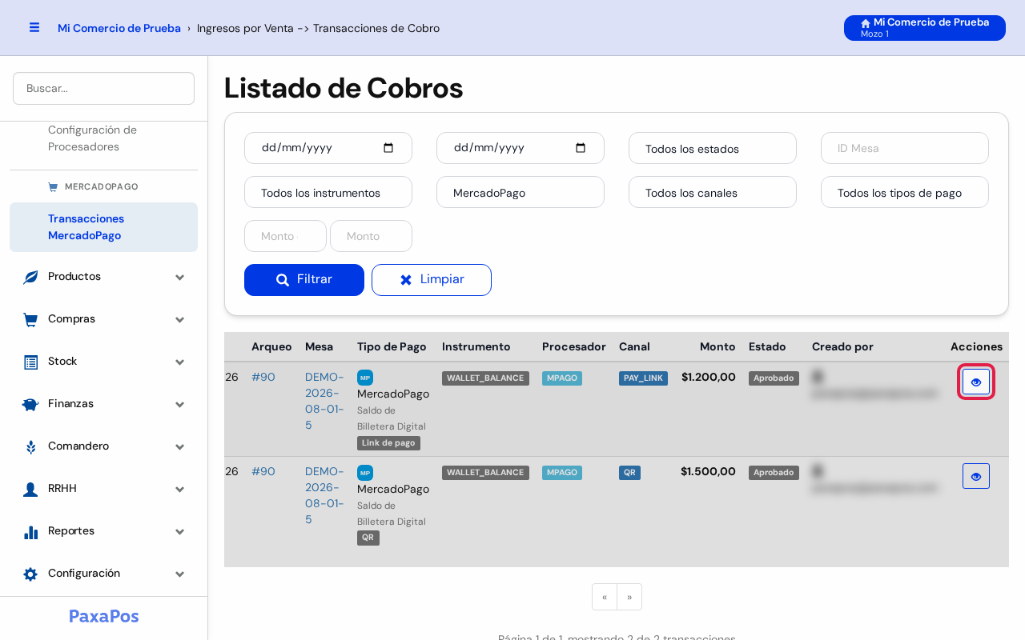The image size is (1025, 640).
Task: Expand the Configuración menu chevron
Action: [180, 574]
